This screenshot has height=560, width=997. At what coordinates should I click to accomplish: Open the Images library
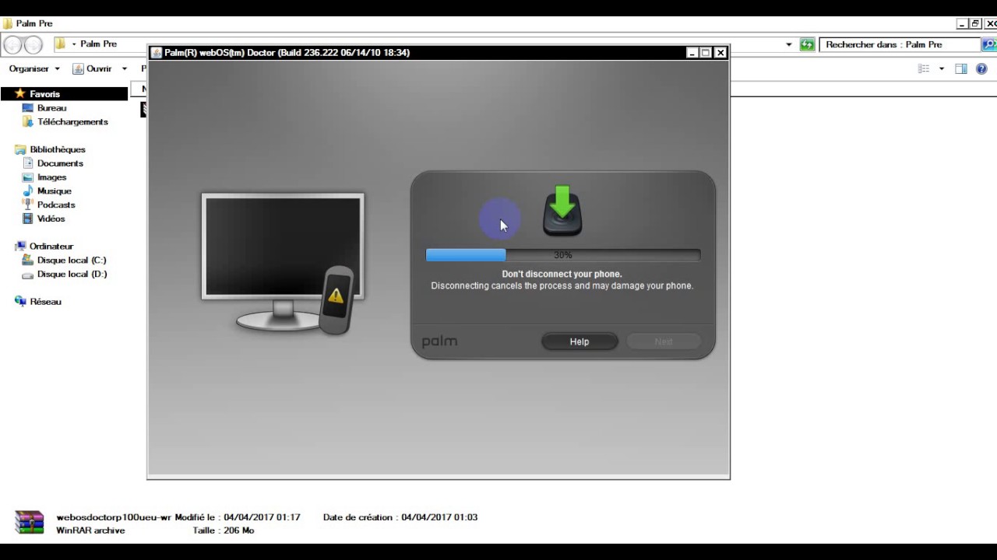(x=52, y=177)
